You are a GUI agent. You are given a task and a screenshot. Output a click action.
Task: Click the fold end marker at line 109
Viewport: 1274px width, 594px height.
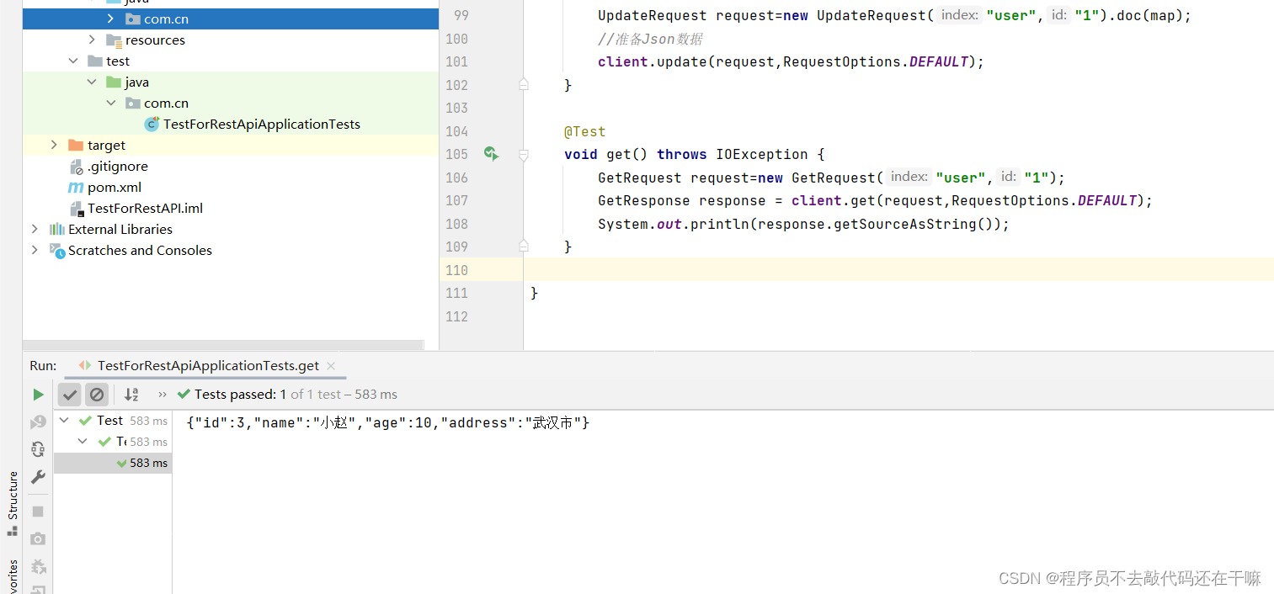(x=524, y=247)
